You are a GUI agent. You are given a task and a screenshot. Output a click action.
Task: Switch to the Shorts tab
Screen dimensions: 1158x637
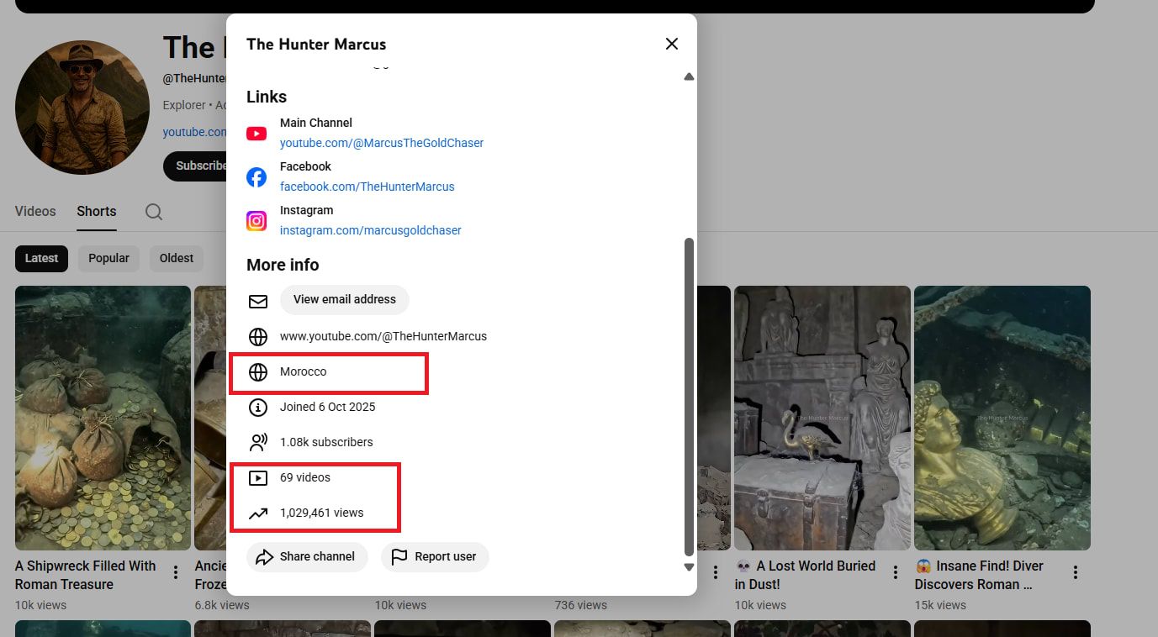pos(96,211)
